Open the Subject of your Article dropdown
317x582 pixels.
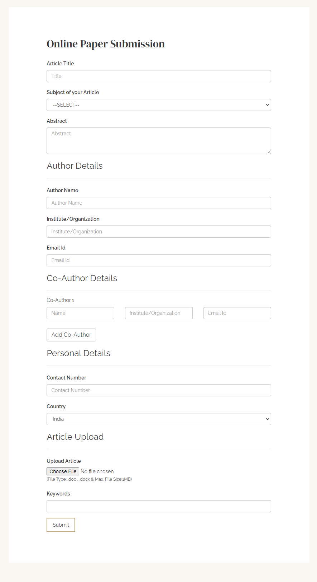(x=159, y=104)
